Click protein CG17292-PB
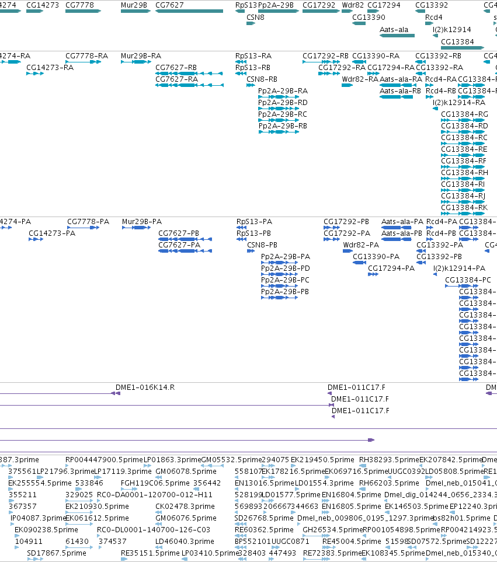This screenshot has width=497, height=562. 346,222
